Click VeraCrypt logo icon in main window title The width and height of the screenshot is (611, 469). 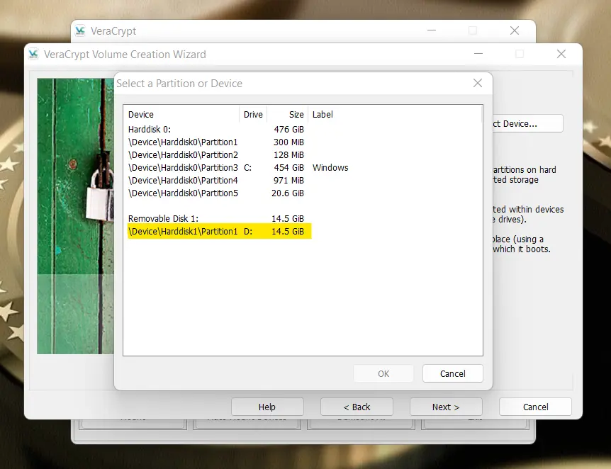click(80, 30)
